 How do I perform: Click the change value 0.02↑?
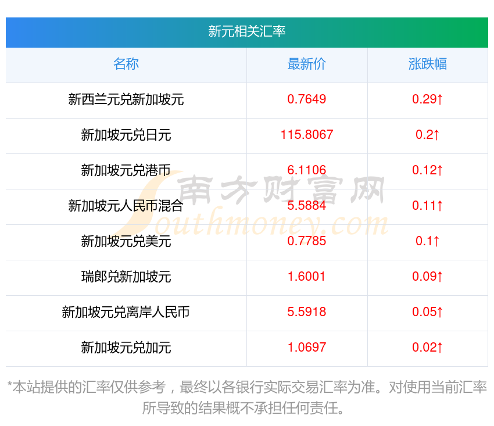click(x=428, y=348)
